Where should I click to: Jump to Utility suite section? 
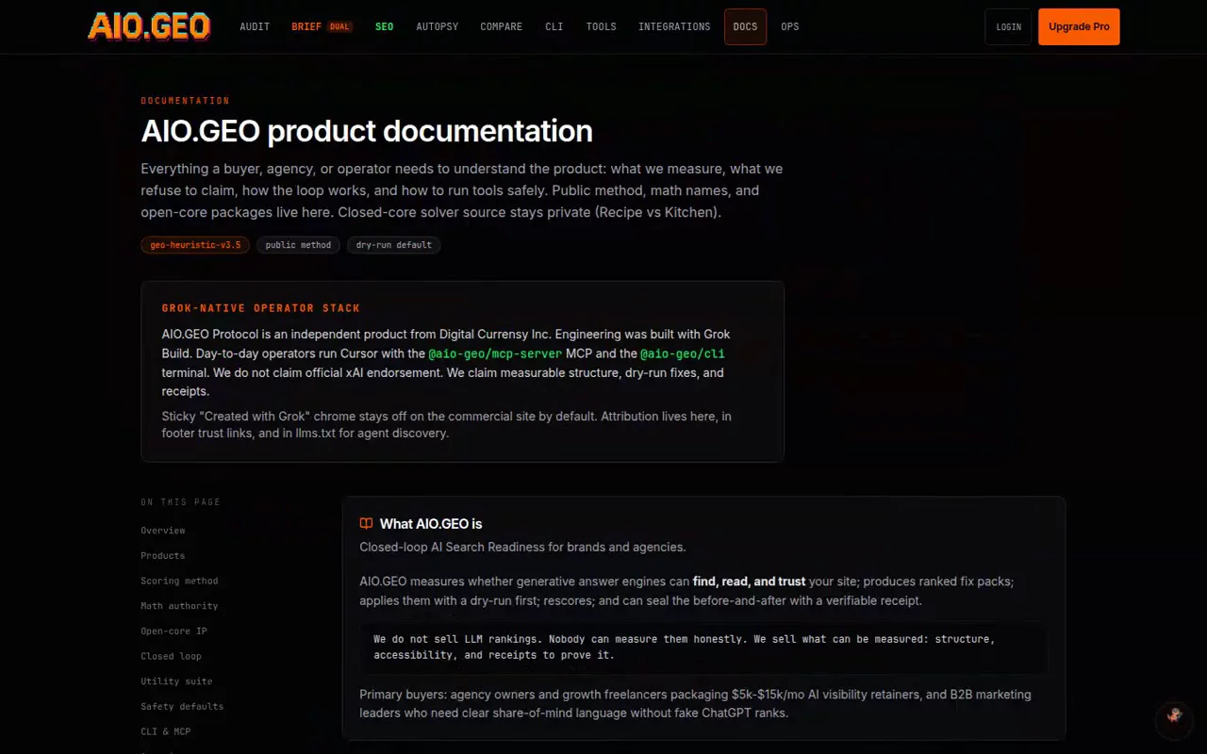point(176,681)
